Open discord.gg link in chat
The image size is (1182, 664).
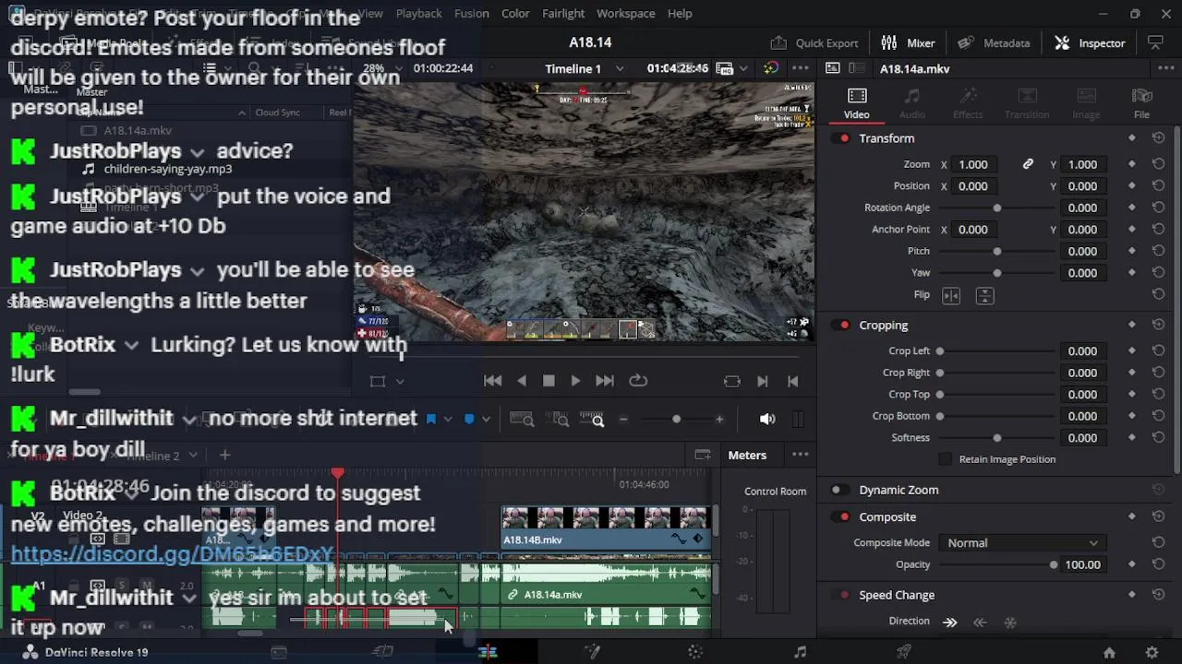pos(172,554)
